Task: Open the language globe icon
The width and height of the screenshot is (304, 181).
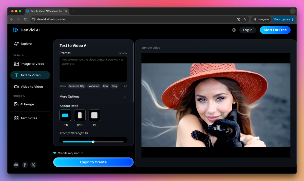Action: click(234, 30)
